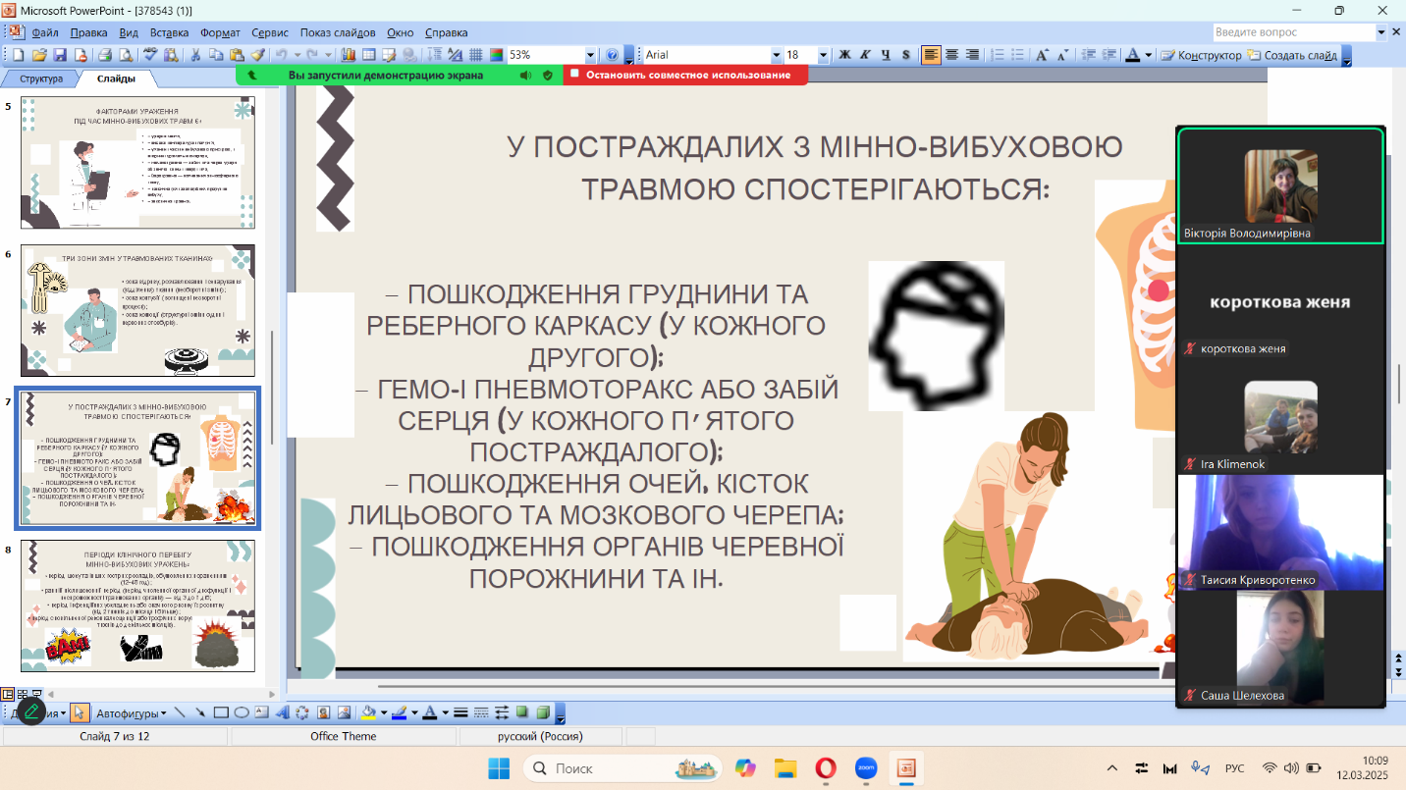Select the Format Painter brush icon

257,55
